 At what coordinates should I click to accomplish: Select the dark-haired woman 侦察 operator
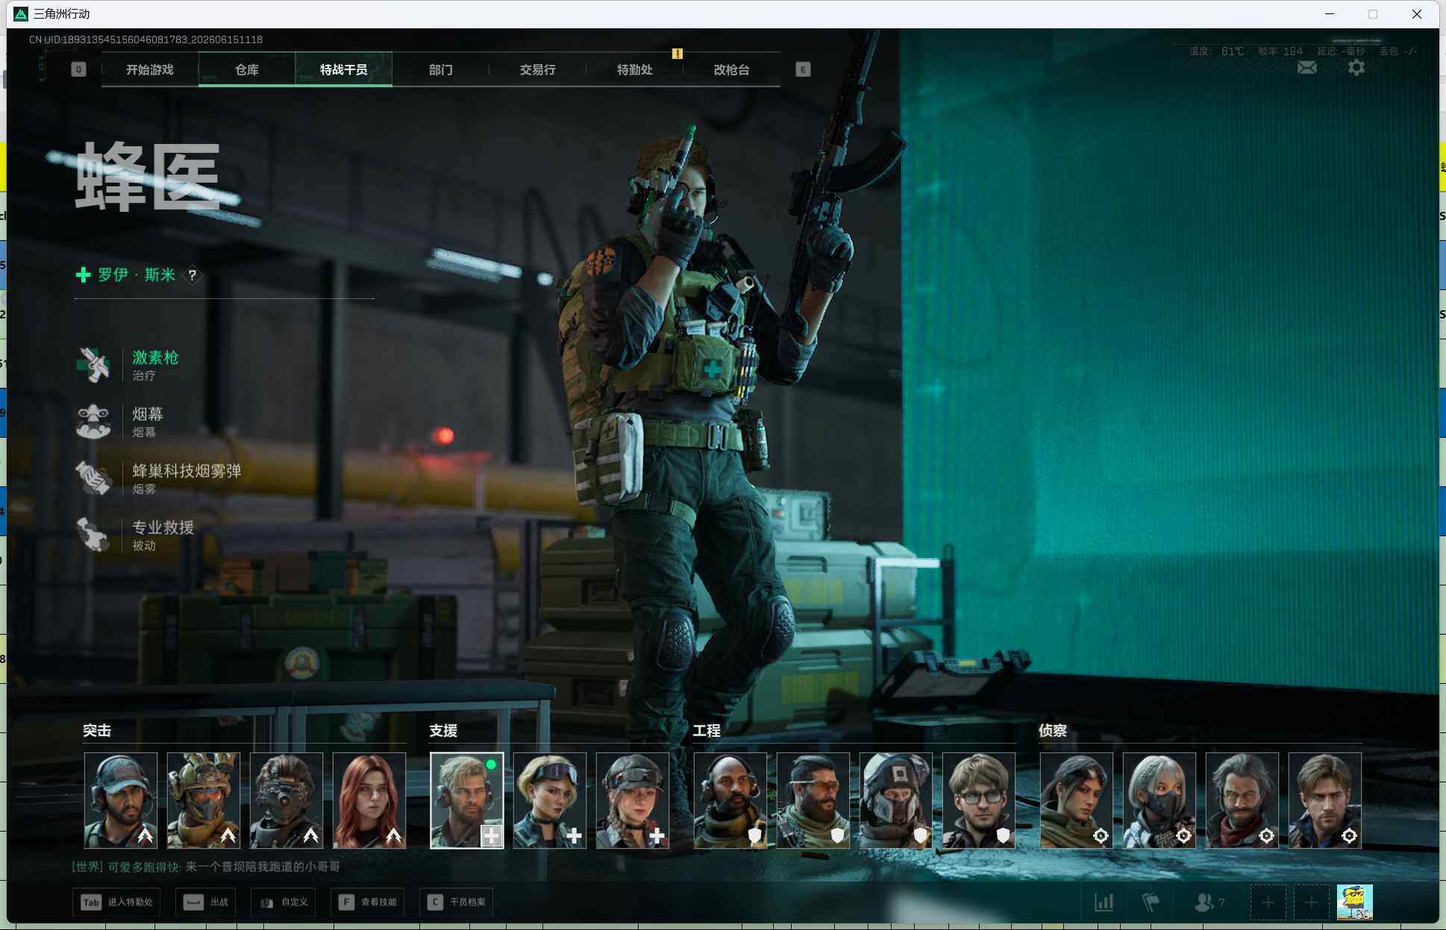[x=1077, y=800]
